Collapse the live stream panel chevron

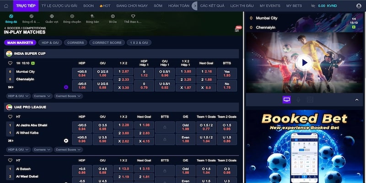[356, 99]
